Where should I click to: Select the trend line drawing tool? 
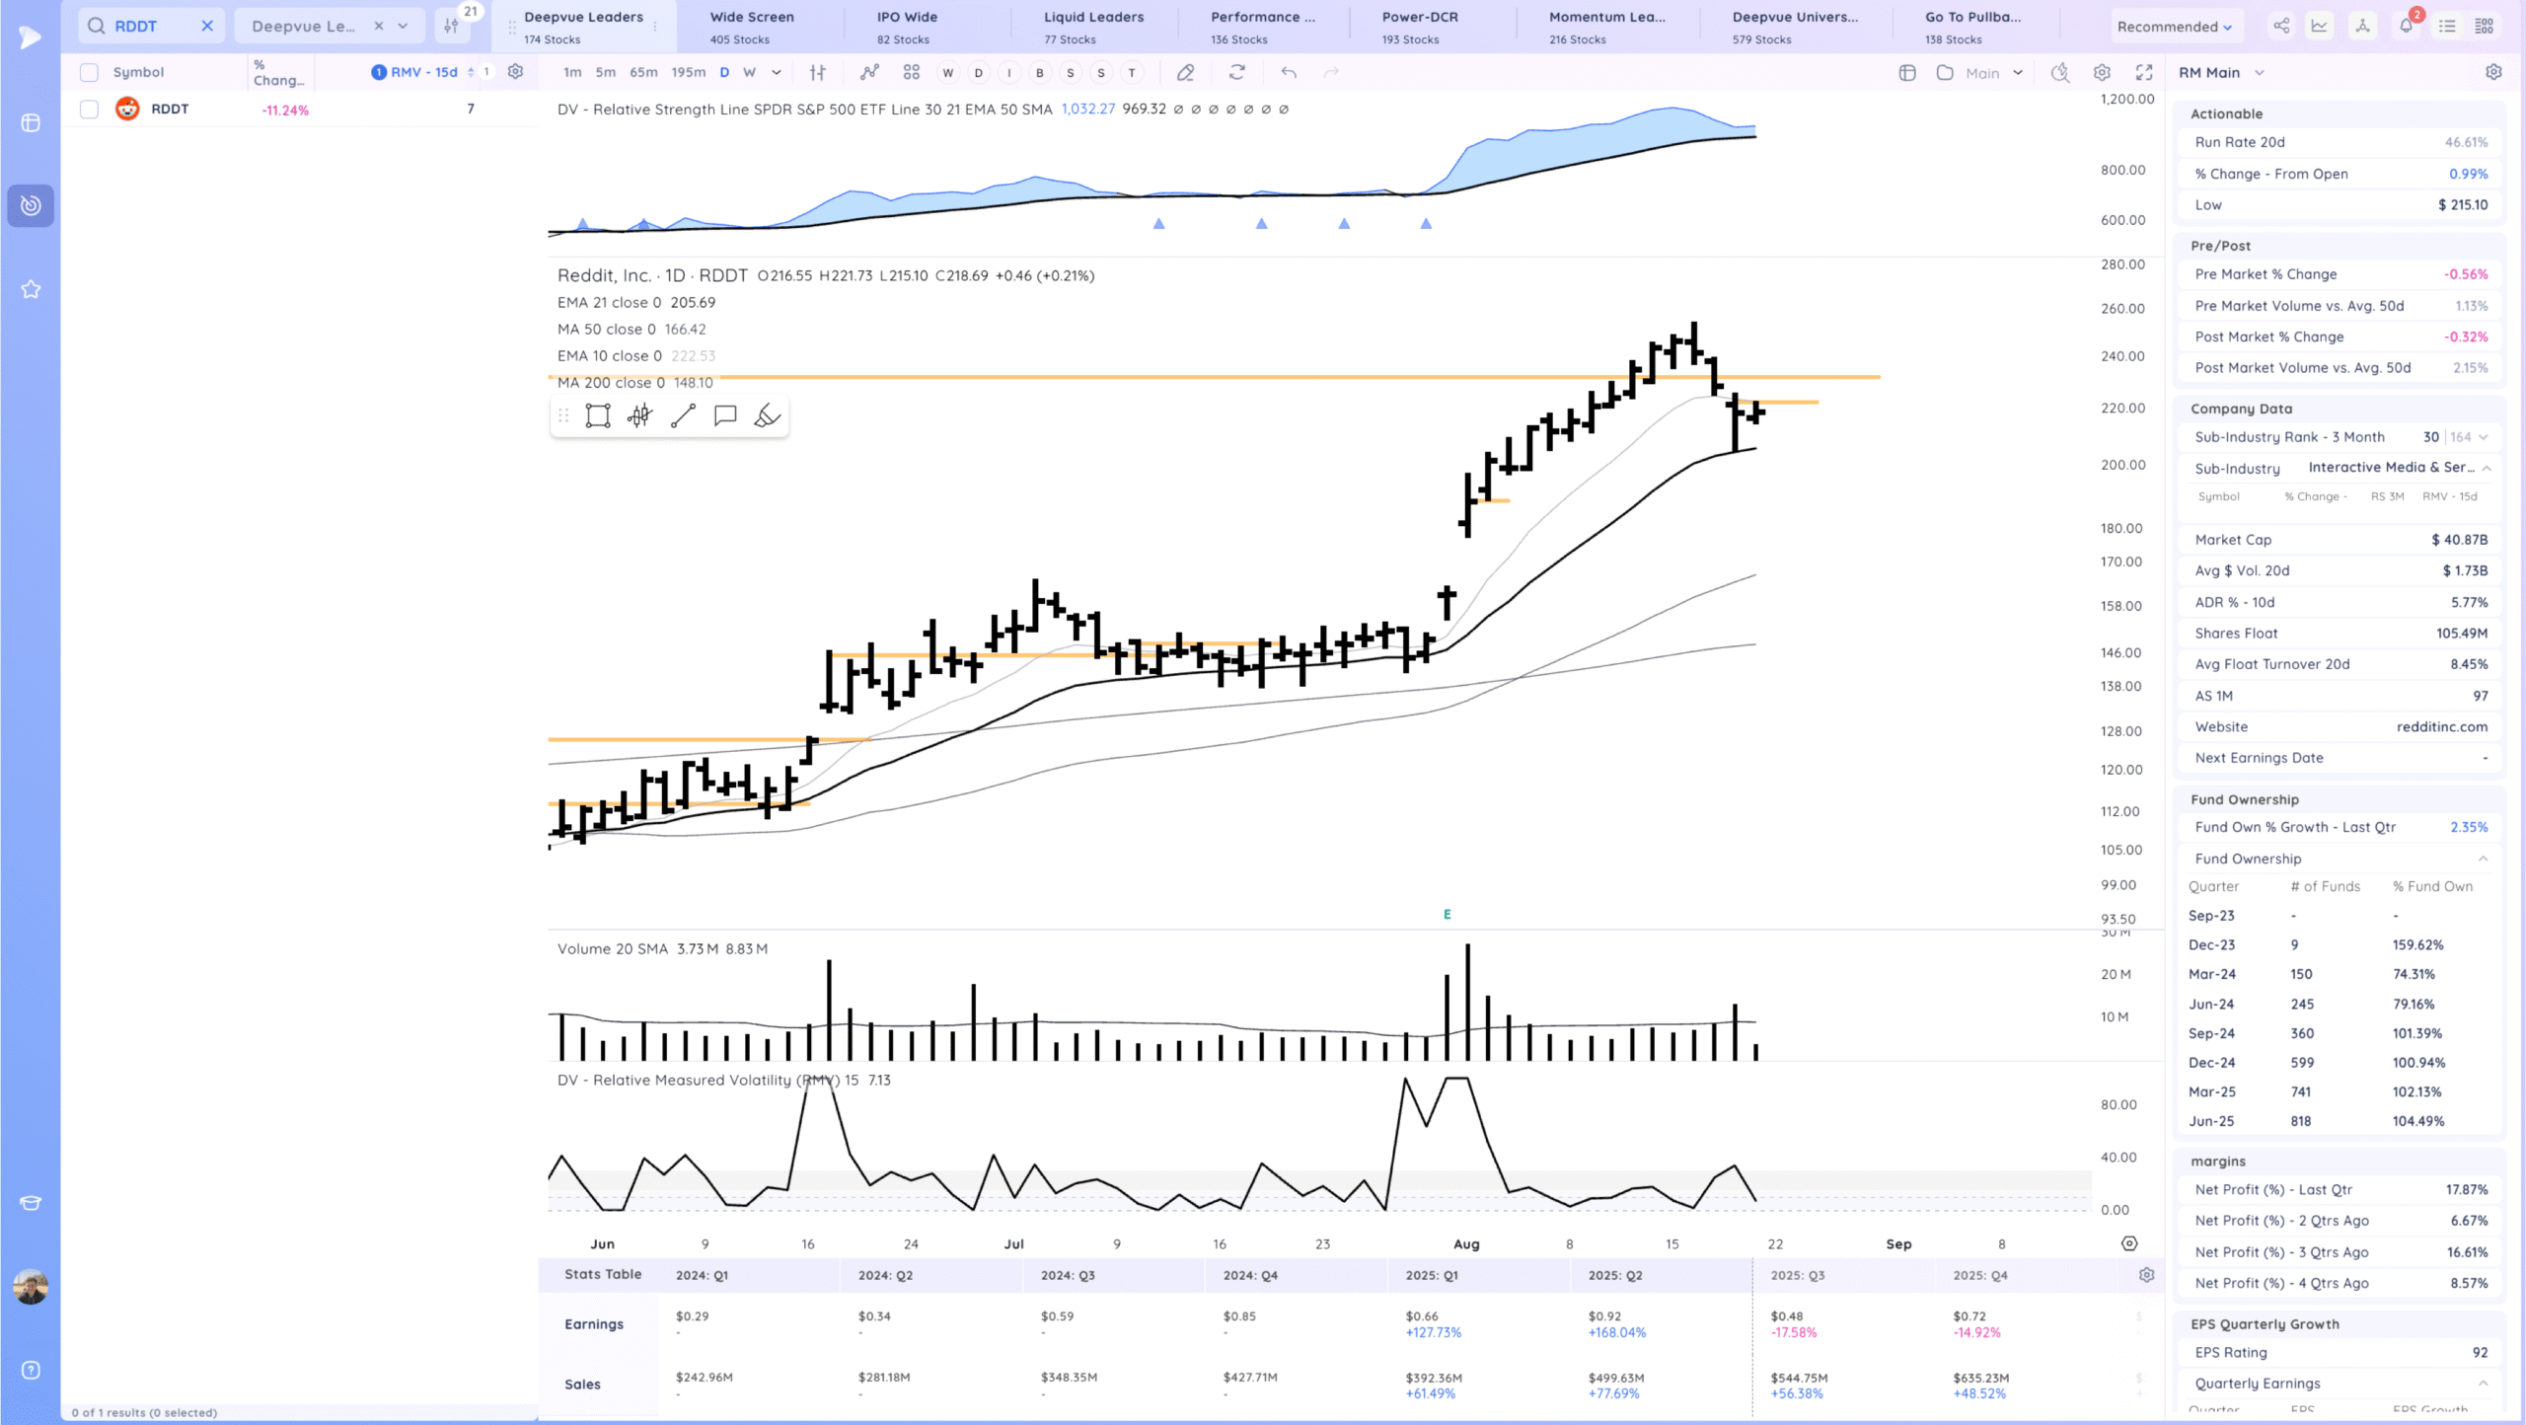coord(683,415)
